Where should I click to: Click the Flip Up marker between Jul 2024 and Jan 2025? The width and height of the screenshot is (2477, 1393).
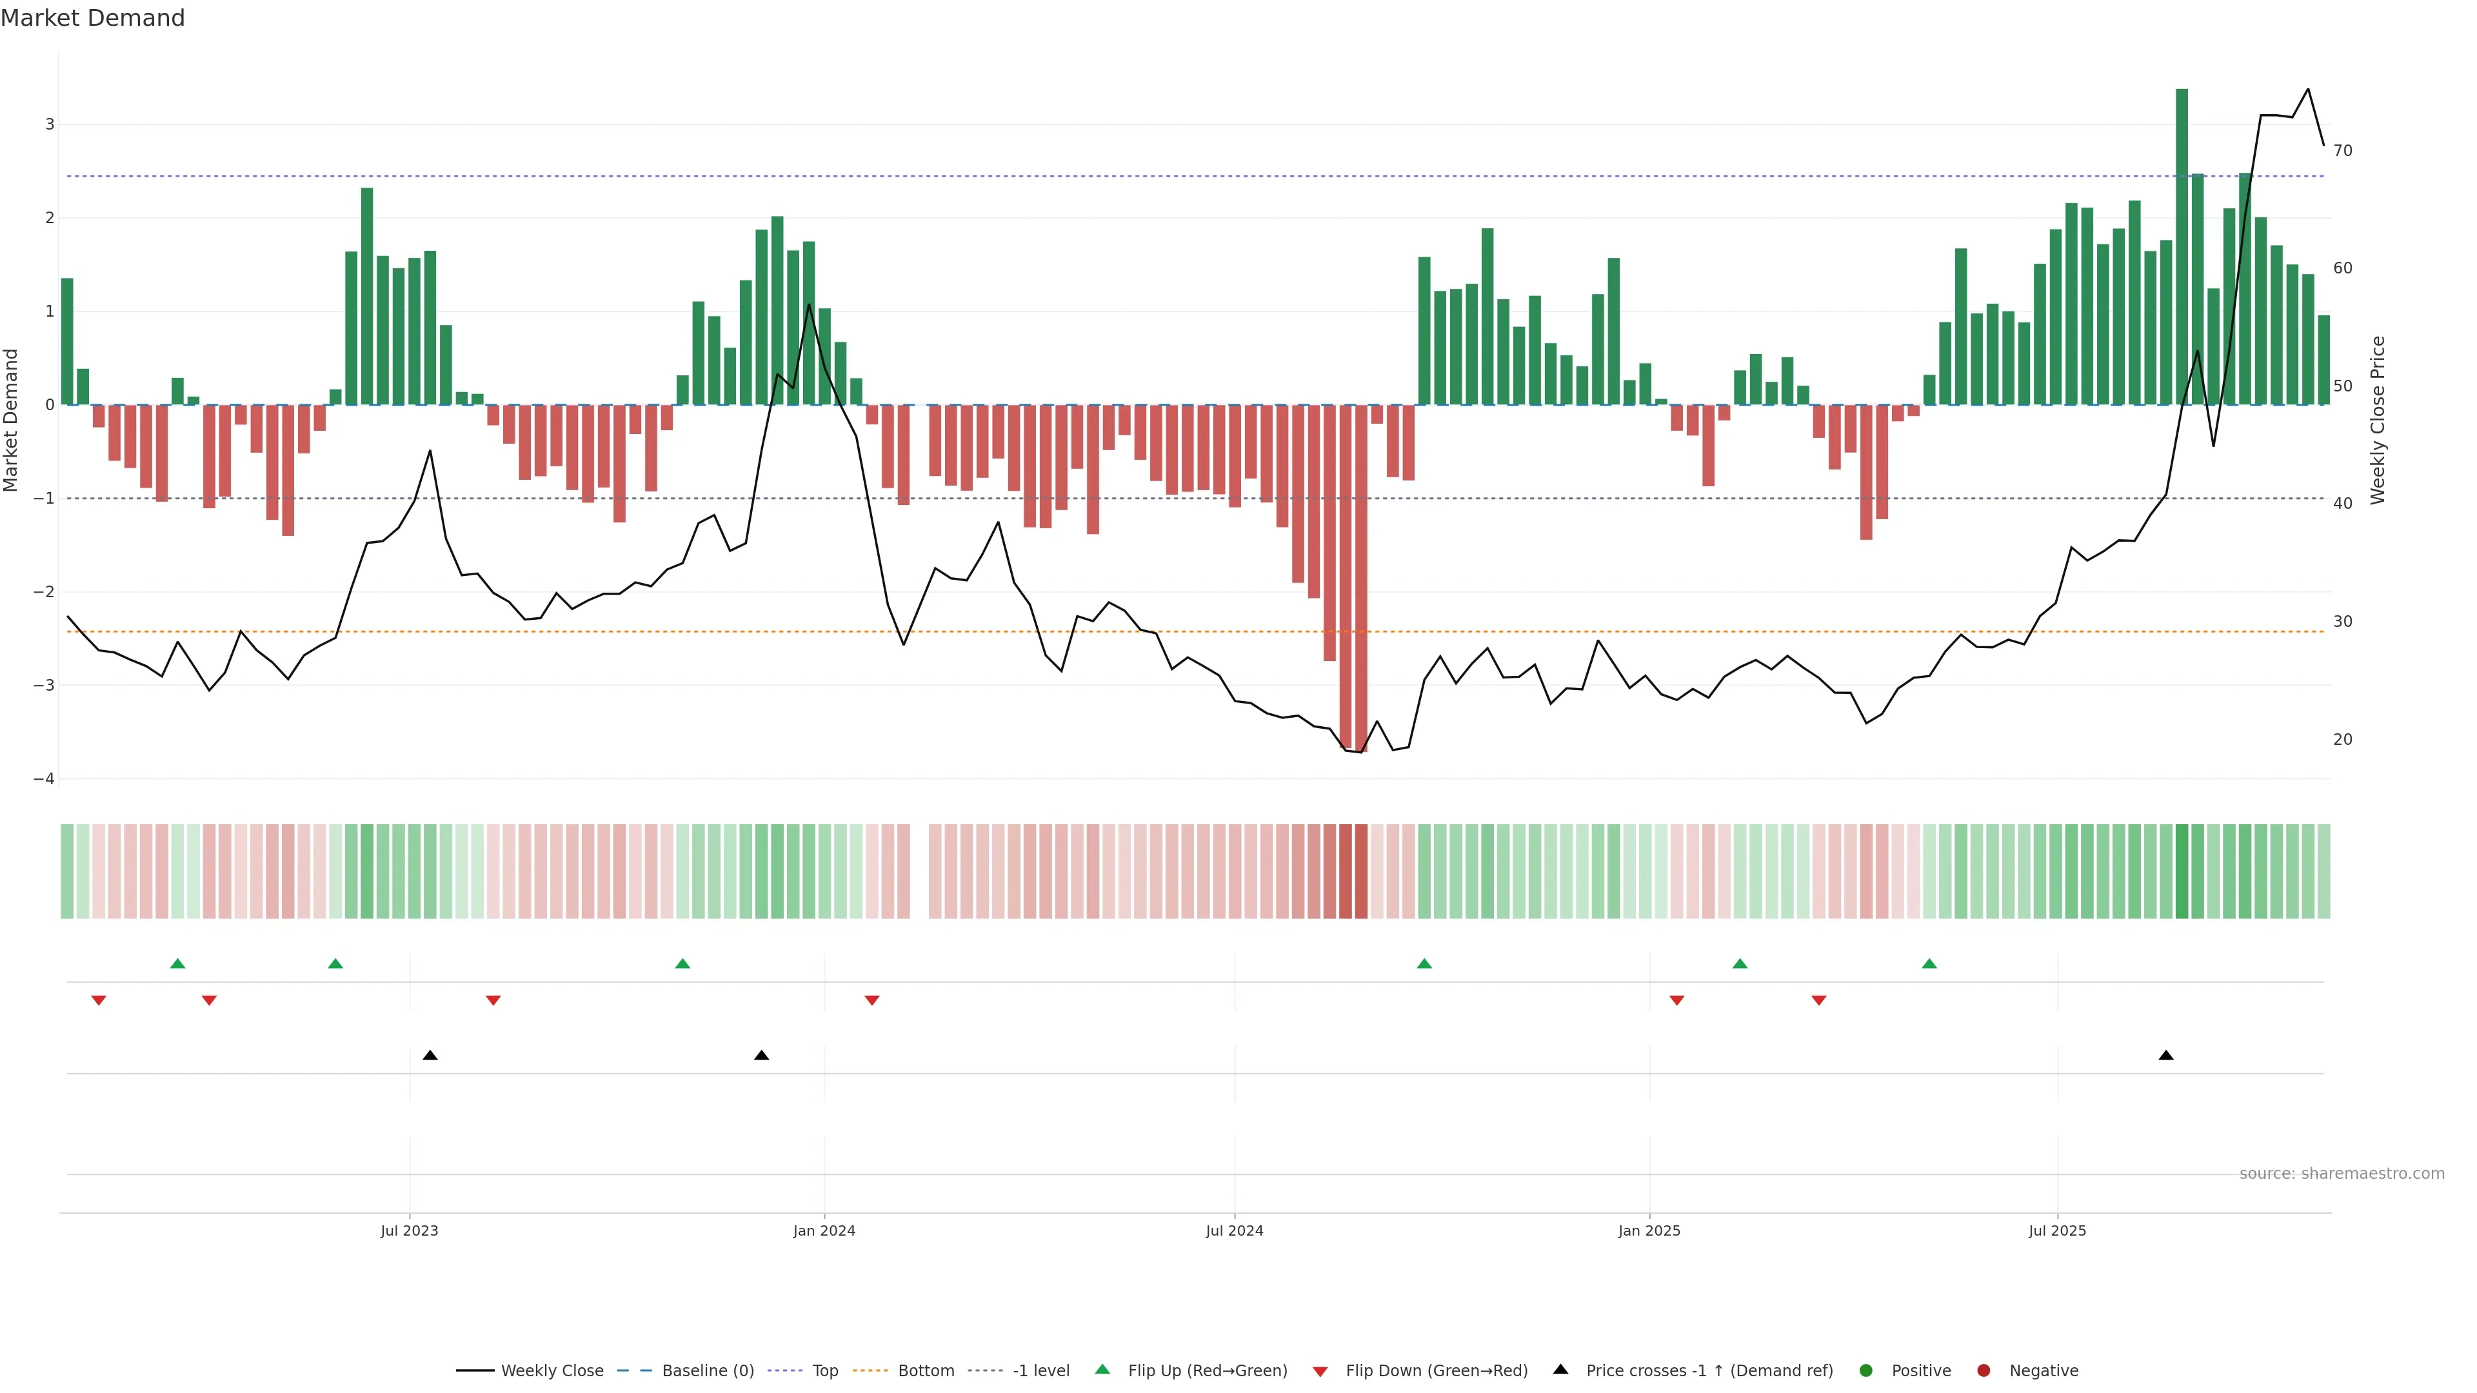tap(1424, 964)
